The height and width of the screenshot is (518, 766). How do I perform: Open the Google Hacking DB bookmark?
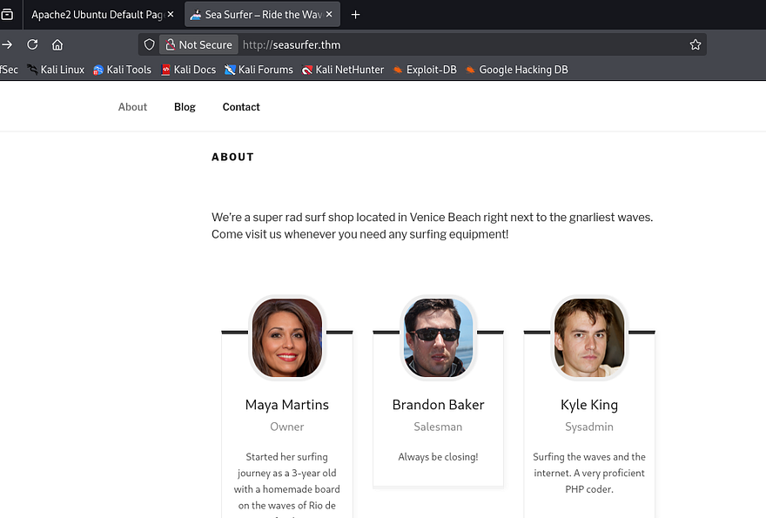click(516, 70)
